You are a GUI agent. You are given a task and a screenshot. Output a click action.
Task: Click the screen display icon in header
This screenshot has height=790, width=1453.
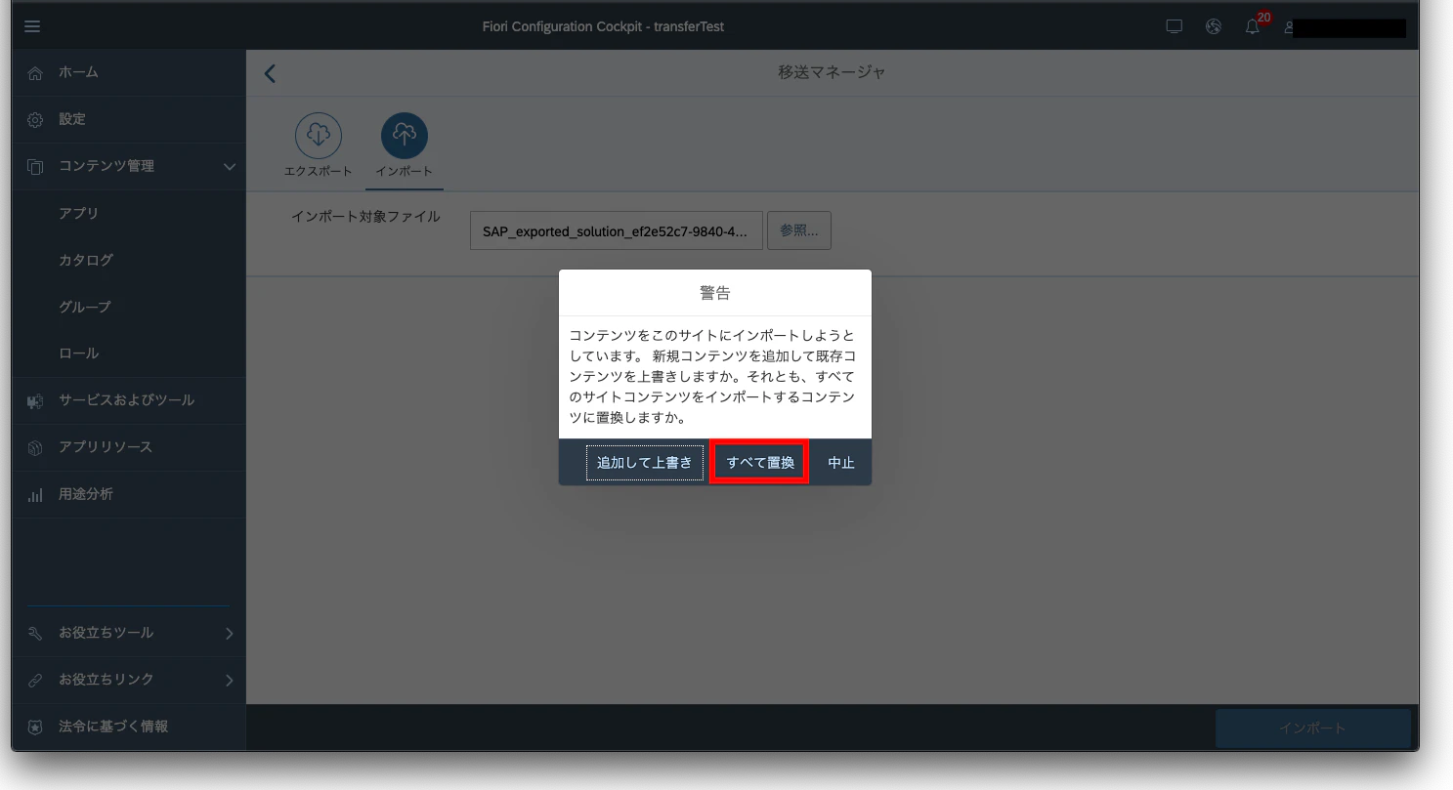point(1175,26)
